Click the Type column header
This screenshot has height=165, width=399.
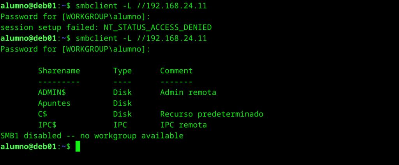tap(122, 71)
